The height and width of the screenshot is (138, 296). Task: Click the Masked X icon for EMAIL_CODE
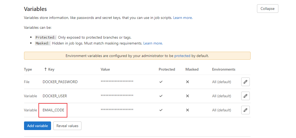point(188,110)
